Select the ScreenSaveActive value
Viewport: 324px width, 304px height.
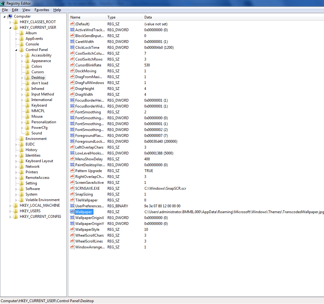click(89, 183)
